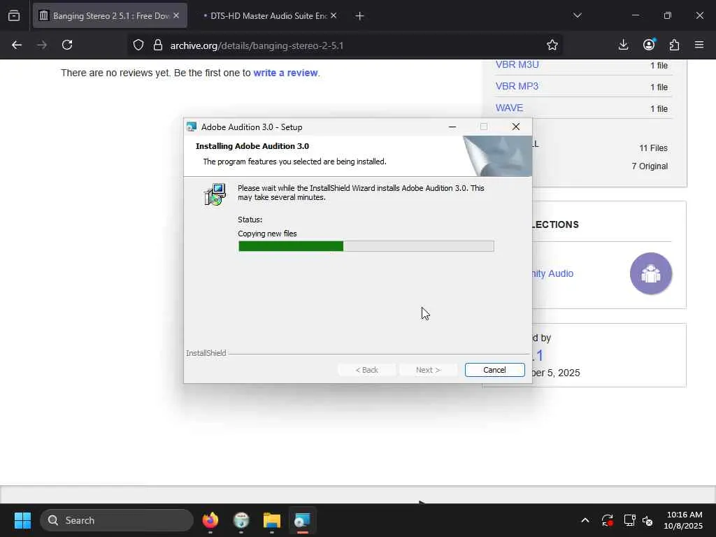Click the padlock site info icon

(158, 45)
